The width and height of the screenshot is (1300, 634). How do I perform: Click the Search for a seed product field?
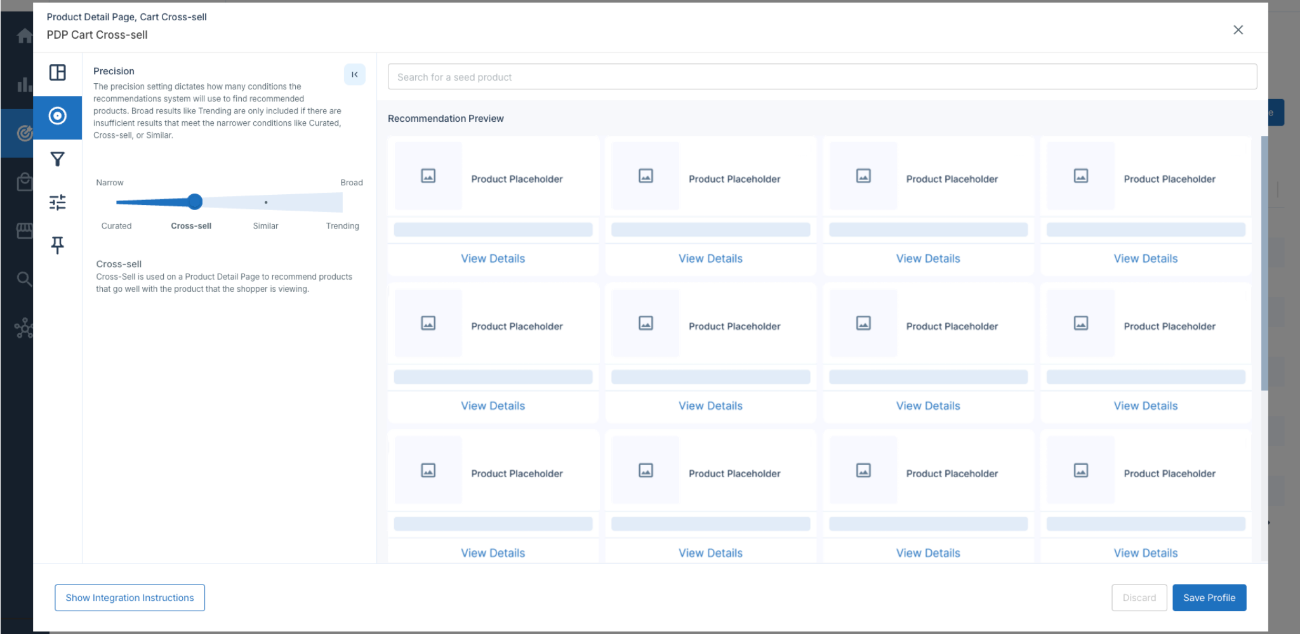[822, 77]
